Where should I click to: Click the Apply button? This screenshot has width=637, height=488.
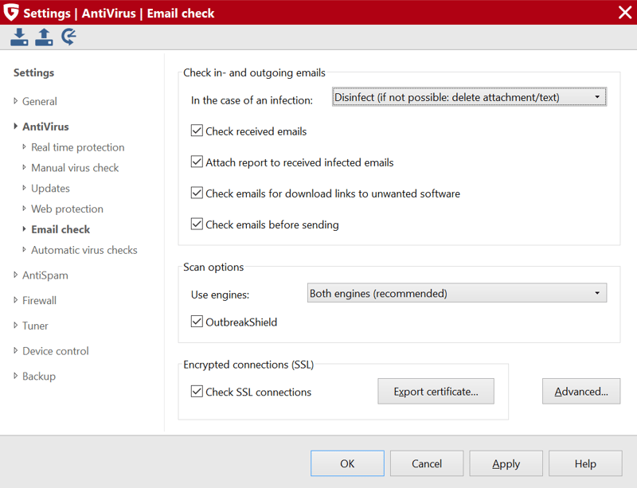coord(506,463)
